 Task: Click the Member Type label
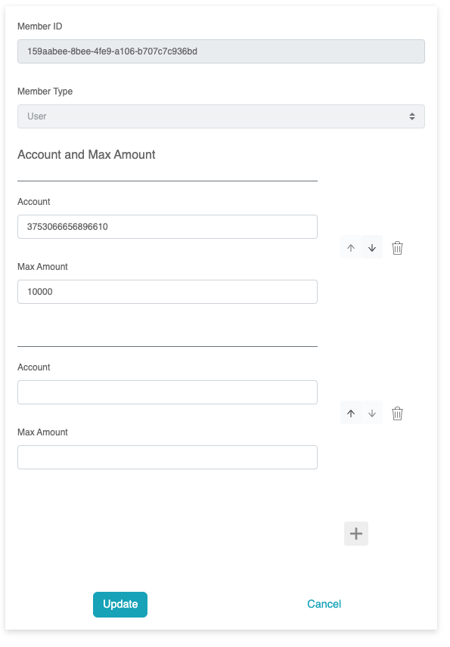pos(45,91)
